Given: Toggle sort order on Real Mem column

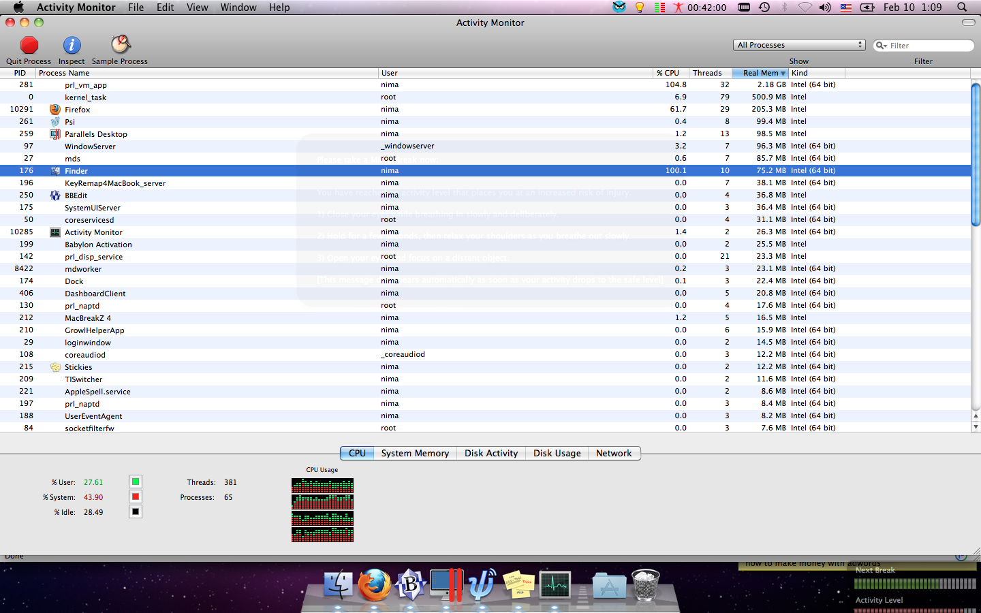Looking at the screenshot, I should tap(760, 73).
